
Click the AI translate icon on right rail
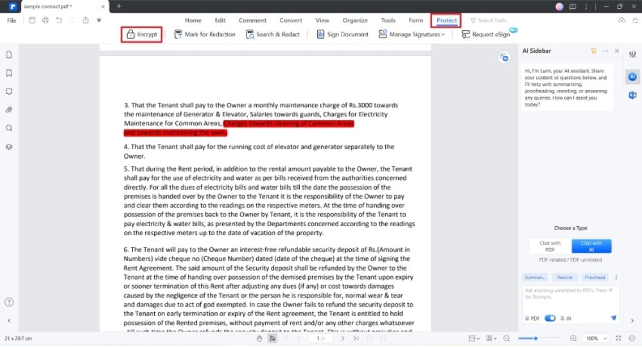tap(632, 95)
